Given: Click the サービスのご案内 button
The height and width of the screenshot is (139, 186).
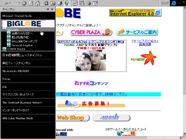Looking at the screenshot, I should pyautogui.click(x=137, y=32).
